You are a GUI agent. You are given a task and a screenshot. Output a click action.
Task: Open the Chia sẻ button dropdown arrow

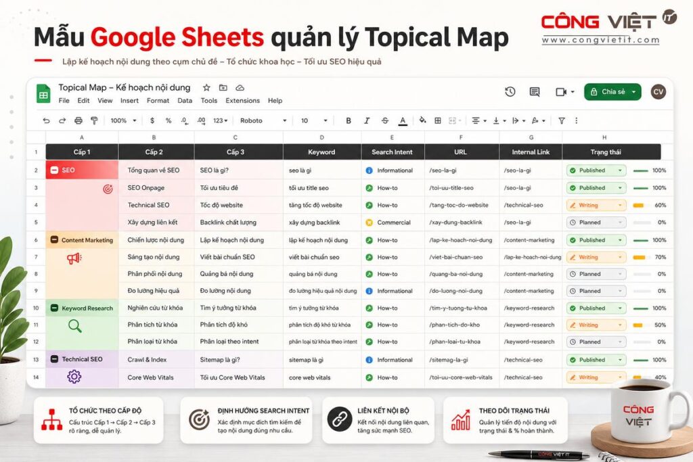633,92
